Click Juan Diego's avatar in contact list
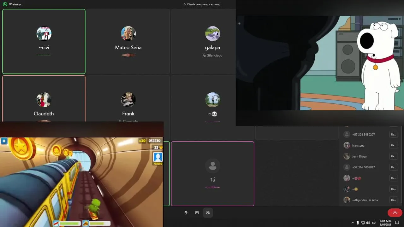Screen dimensions: 404x227 tap(347, 156)
